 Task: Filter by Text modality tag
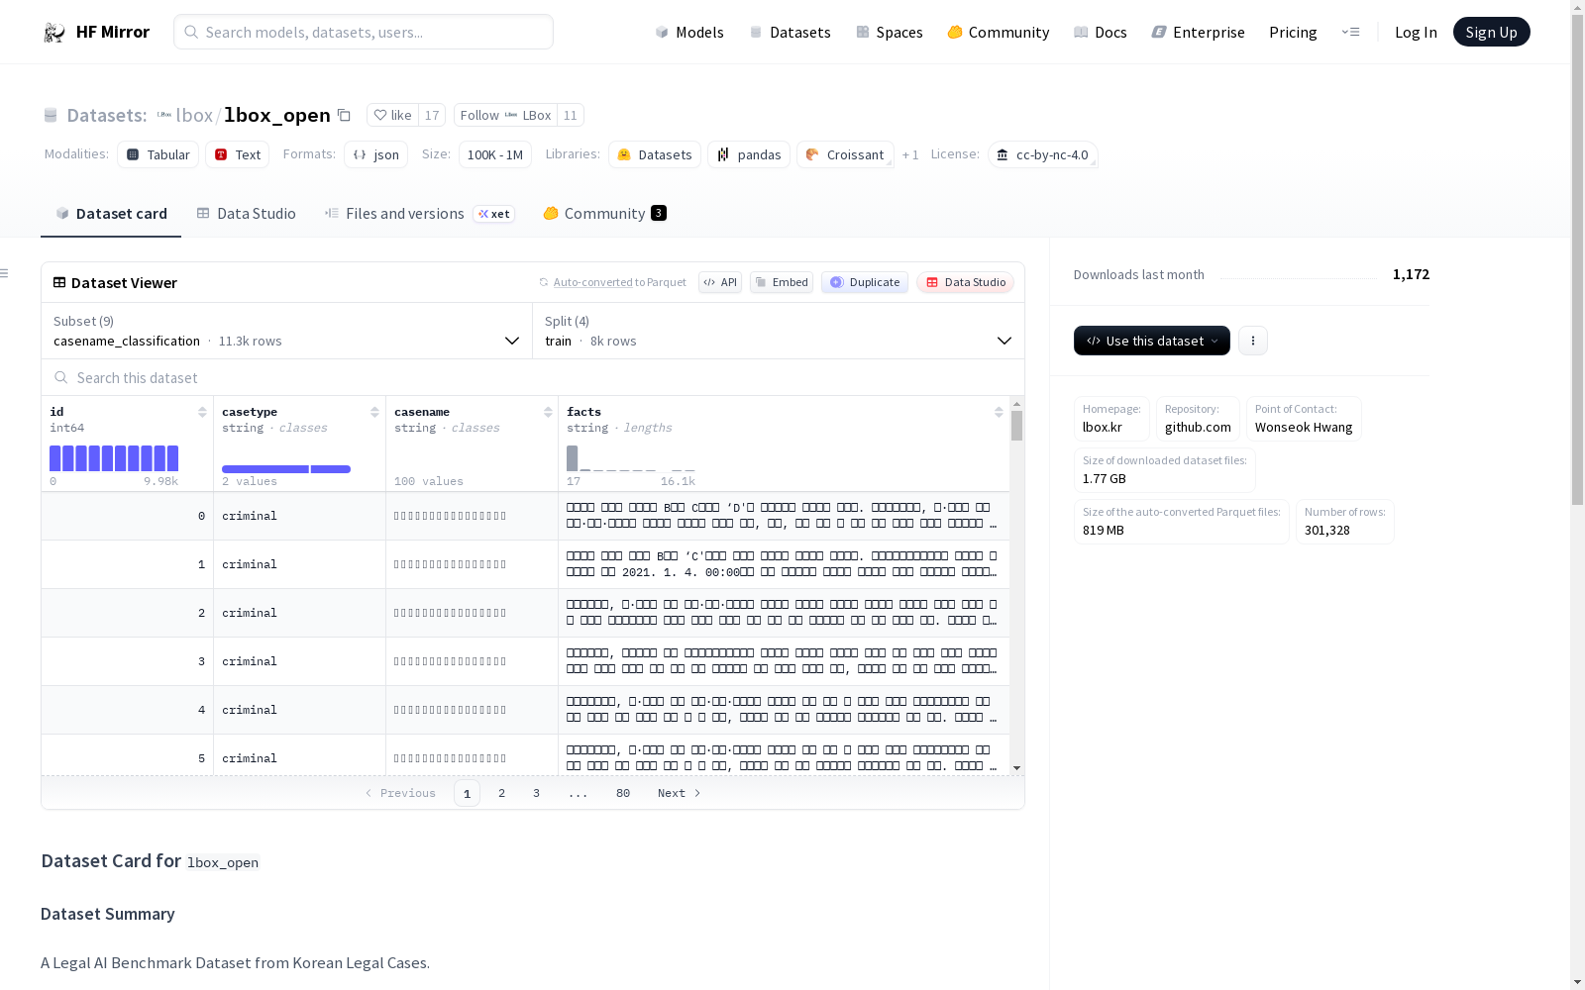pos(238,154)
